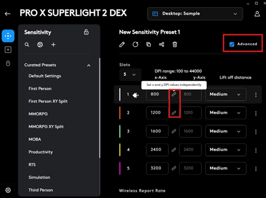Image resolution: width=266 pixels, height=198 pixels.
Task: Click the x-Axis 1600 DPI field
Action: click(157, 131)
